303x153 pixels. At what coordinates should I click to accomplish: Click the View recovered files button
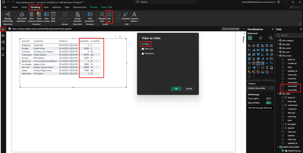click(231, 29)
